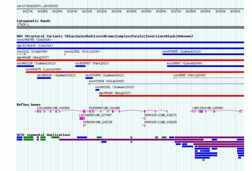
Task: Select the MIR4315-1|NR_036199 arrow glyph
Action: pos(144,125)
